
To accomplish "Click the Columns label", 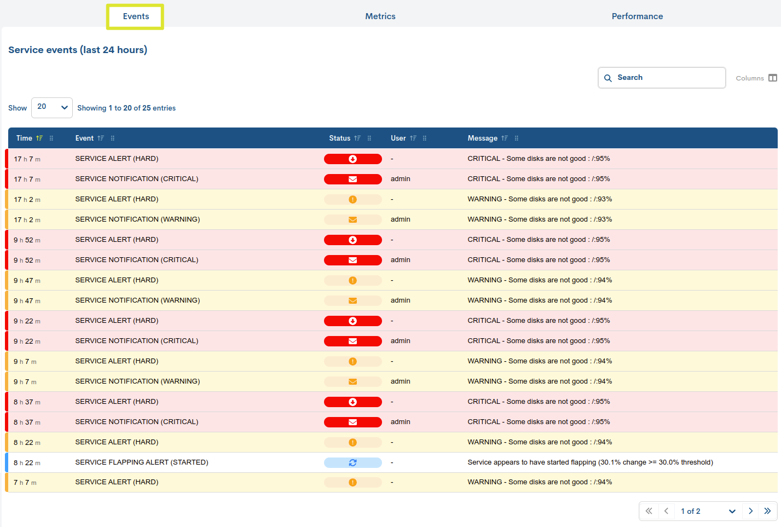I will coord(750,78).
